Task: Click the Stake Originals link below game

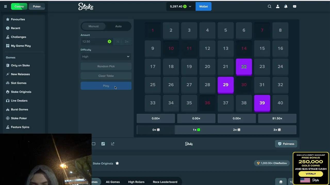Action: point(103,163)
